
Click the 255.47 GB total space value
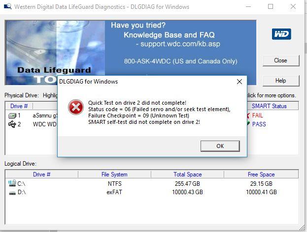point(187,183)
